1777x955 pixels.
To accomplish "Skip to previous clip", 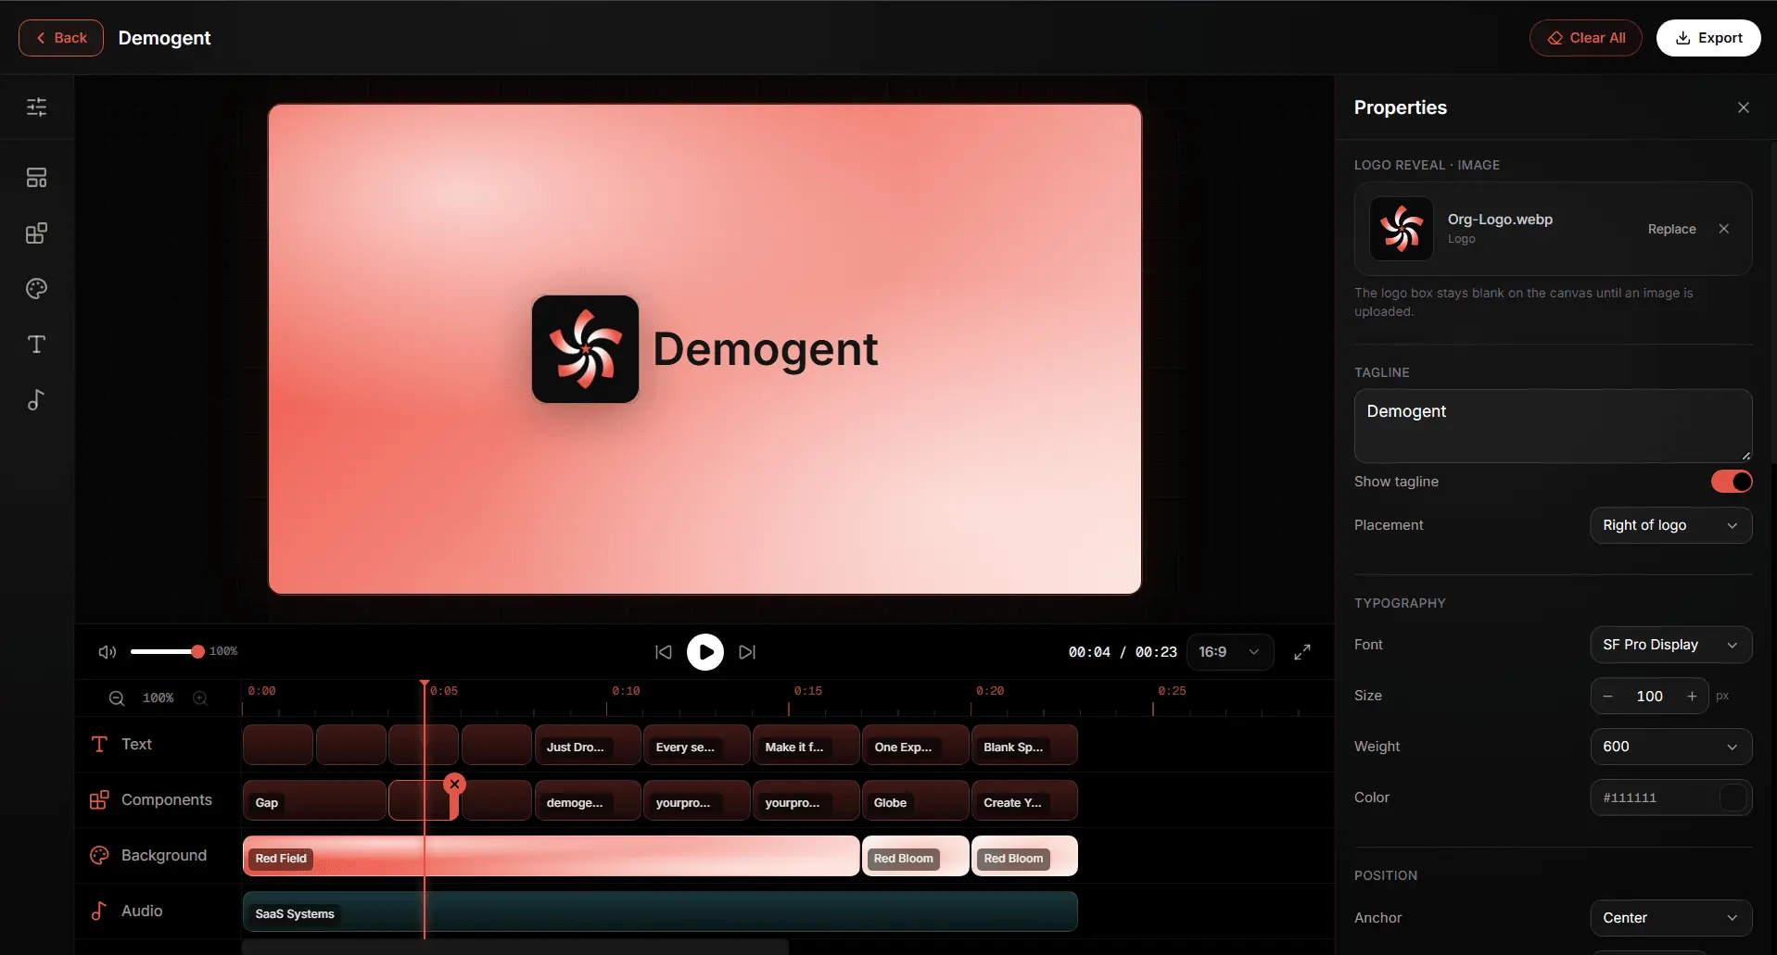I will 663,652.
